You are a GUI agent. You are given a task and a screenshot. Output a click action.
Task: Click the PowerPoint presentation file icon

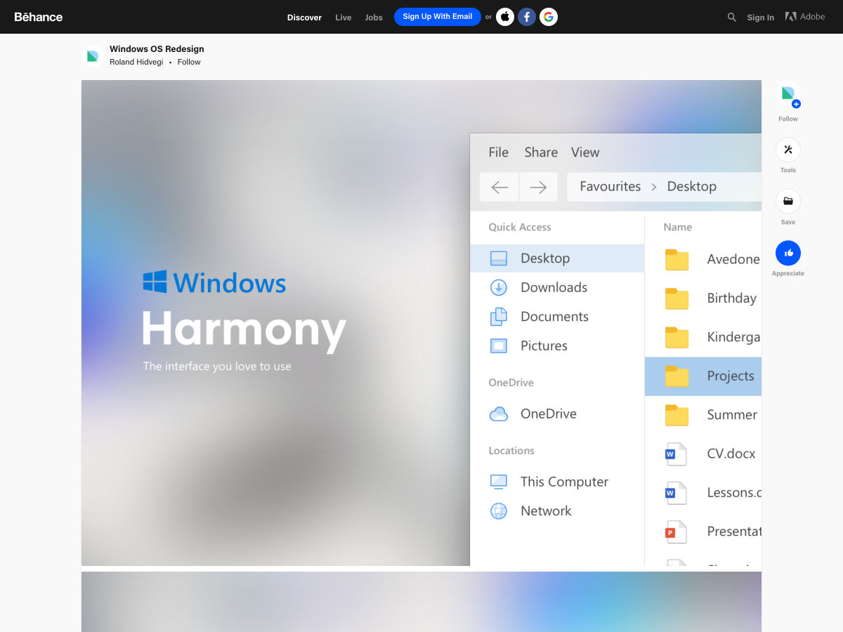(676, 532)
